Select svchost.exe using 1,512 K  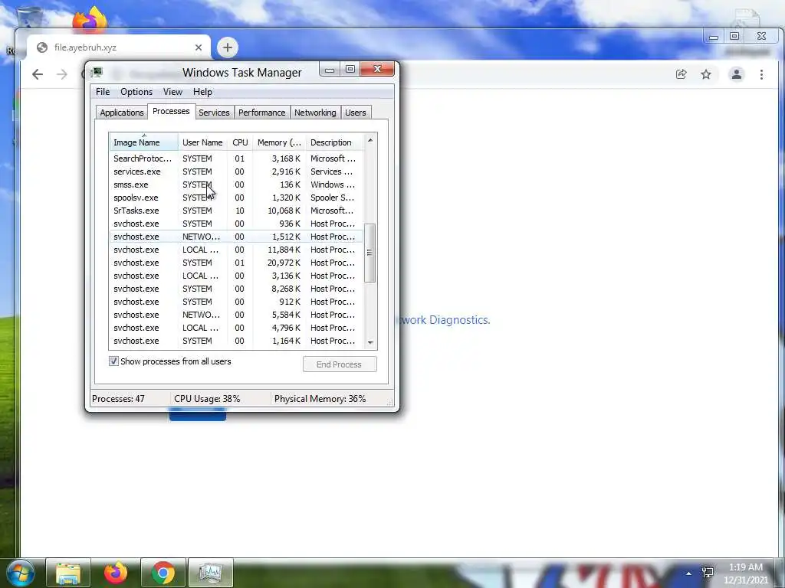236,237
